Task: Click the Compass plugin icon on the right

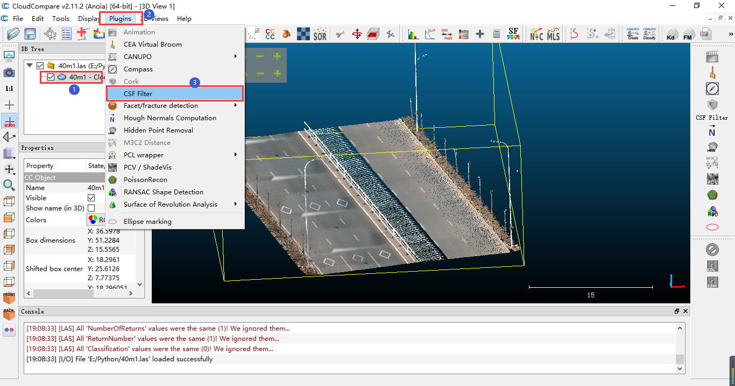Action: [712, 89]
